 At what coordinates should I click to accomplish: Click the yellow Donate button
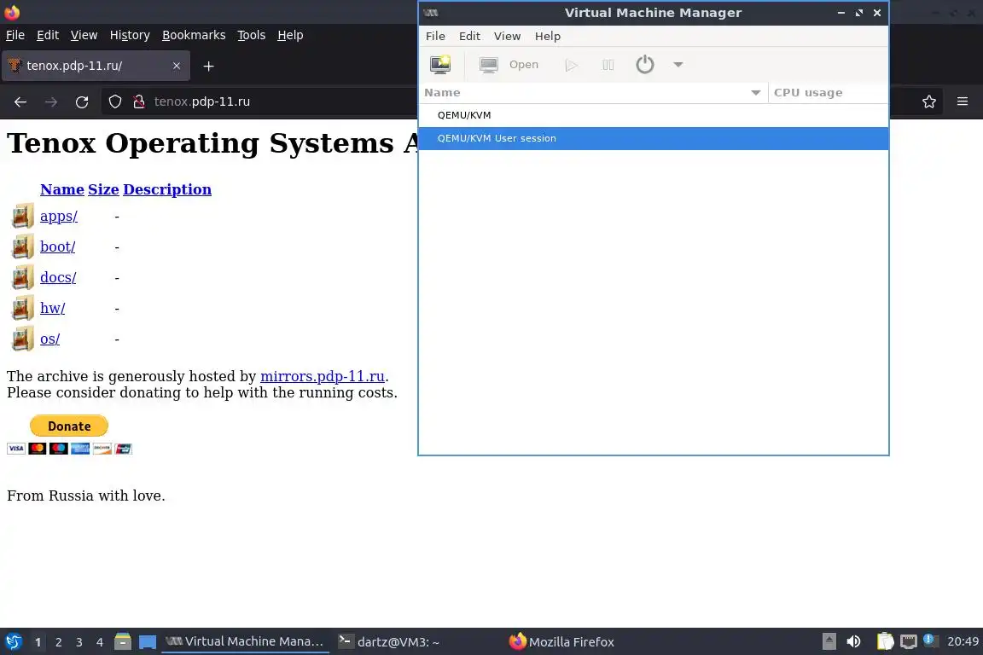click(69, 426)
